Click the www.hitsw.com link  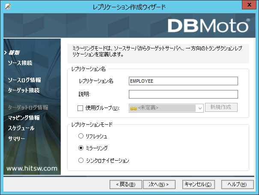pos(32,168)
